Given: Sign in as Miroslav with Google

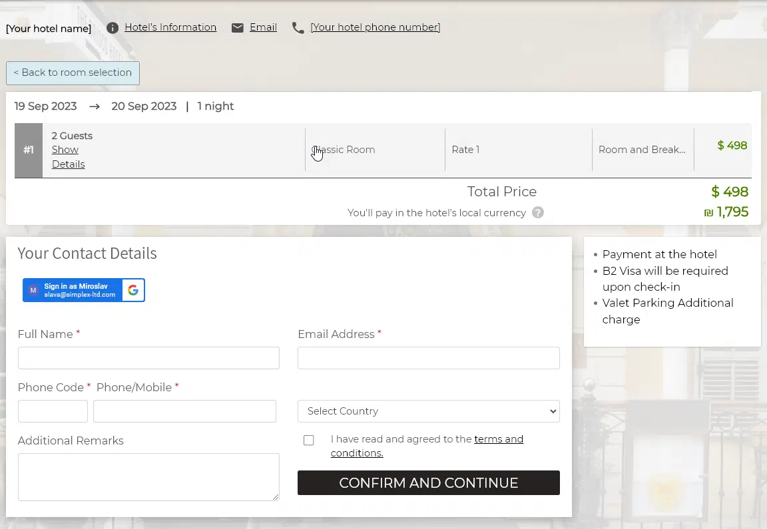Looking at the screenshot, I should (x=73, y=290).
